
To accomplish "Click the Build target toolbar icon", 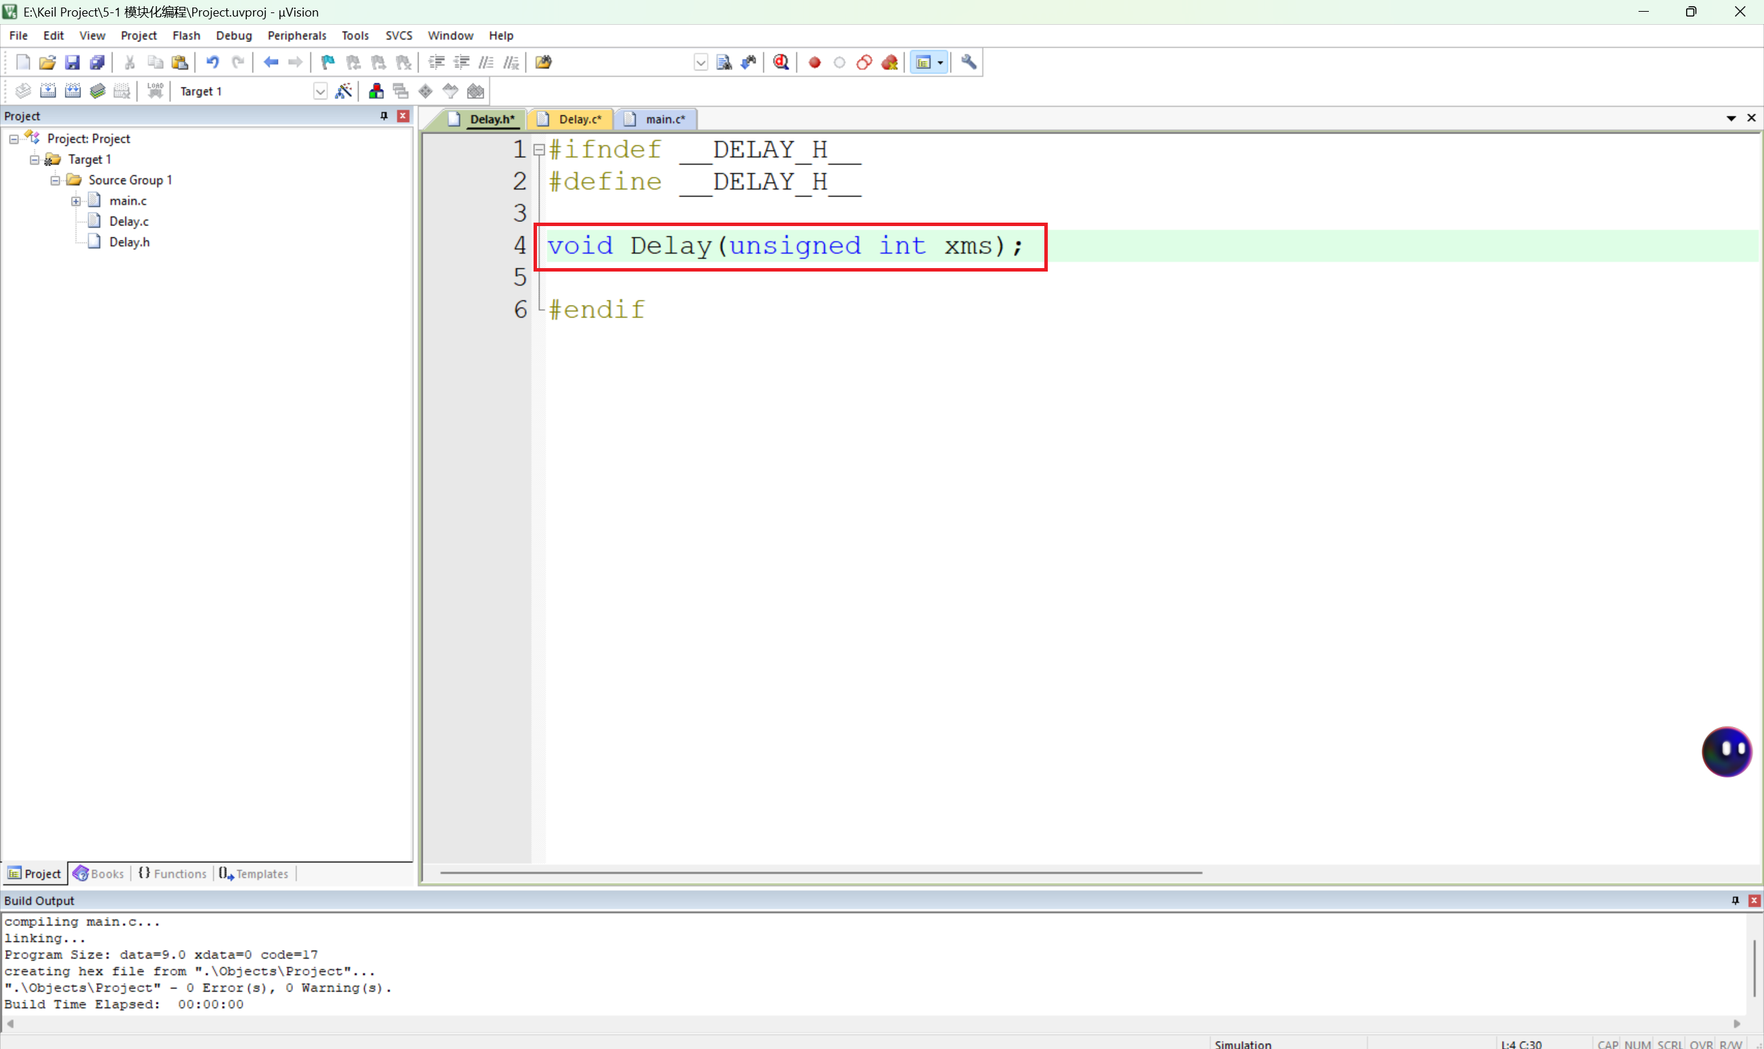I will pos(48,91).
